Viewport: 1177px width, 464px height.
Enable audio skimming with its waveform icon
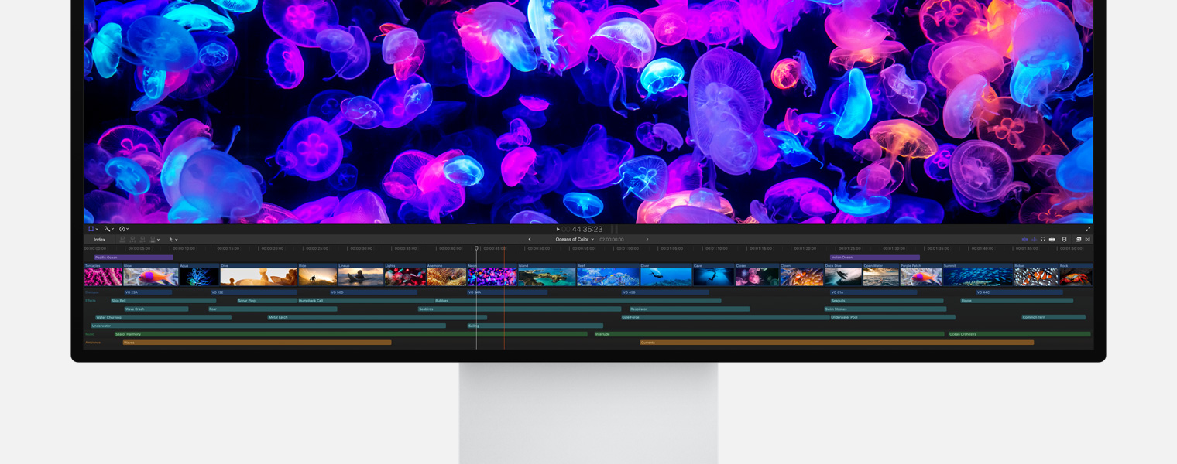(1035, 239)
